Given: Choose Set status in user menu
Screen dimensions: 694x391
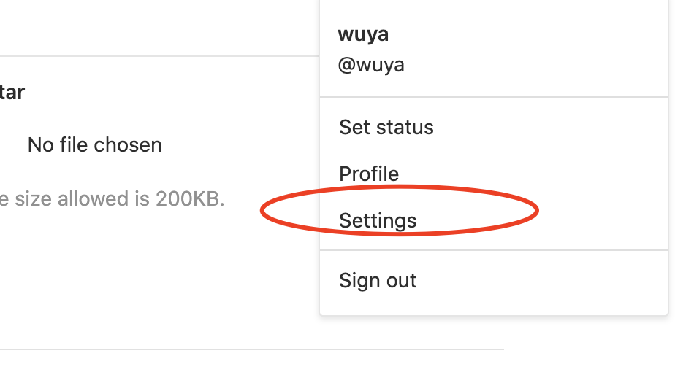Looking at the screenshot, I should pyautogui.click(x=386, y=127).
